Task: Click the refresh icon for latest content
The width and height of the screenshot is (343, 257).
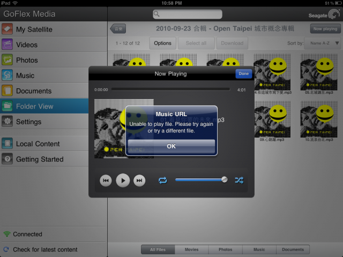Action: [6, 250]
